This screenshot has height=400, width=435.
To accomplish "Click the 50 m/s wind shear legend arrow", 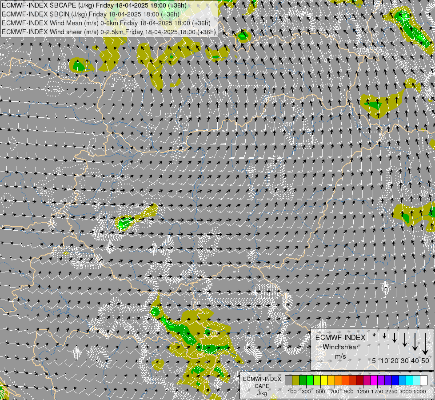I will point(425,344).
